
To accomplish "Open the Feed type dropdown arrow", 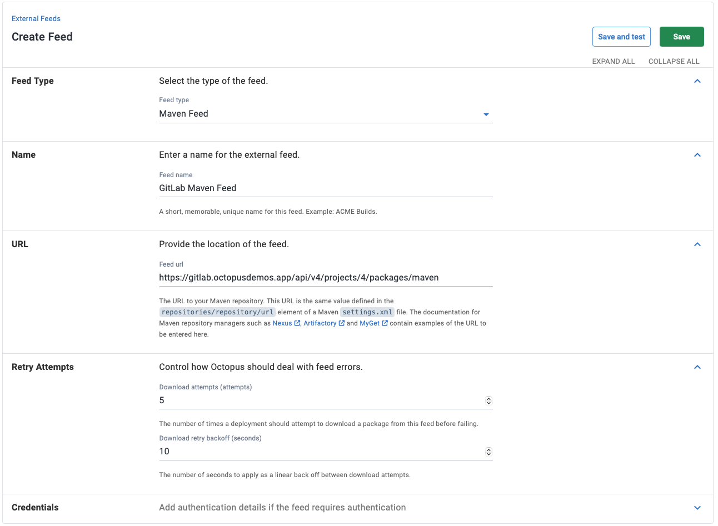I will (486, 114).
